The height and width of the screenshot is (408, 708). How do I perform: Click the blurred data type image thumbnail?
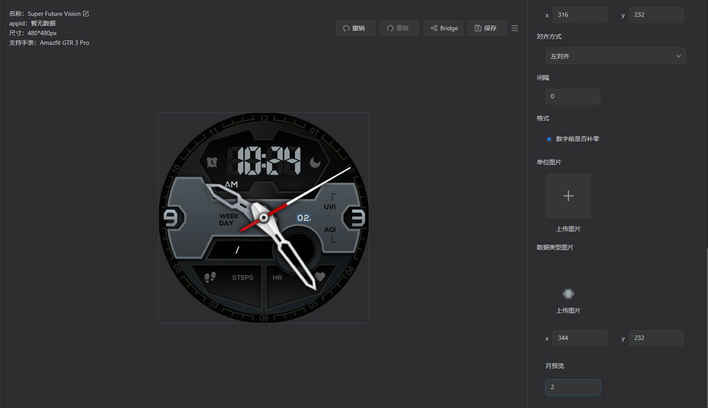click(568, 294)
